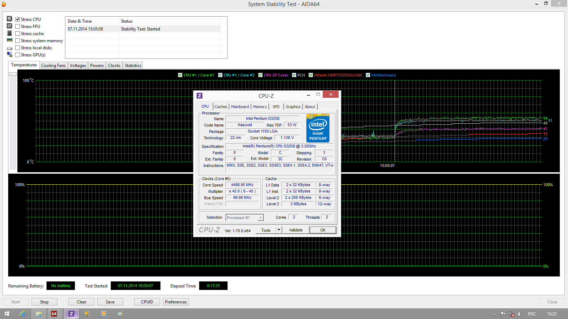The image size is (568, 319).
Task: Toggle CPU #1 / Core #2 graph checkbox
Action: [x=220, y=75]
